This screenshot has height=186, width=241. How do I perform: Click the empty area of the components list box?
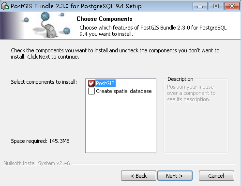click(120, 124)
